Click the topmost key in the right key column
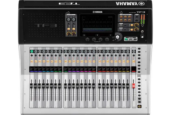This screenshot has height=115, width=171. tap(139, 49)
